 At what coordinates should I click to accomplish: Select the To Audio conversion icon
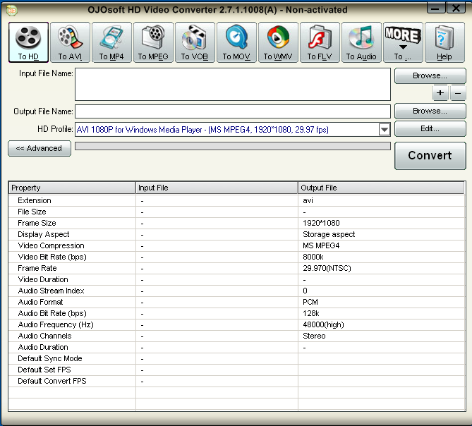(x=361, y=42)
